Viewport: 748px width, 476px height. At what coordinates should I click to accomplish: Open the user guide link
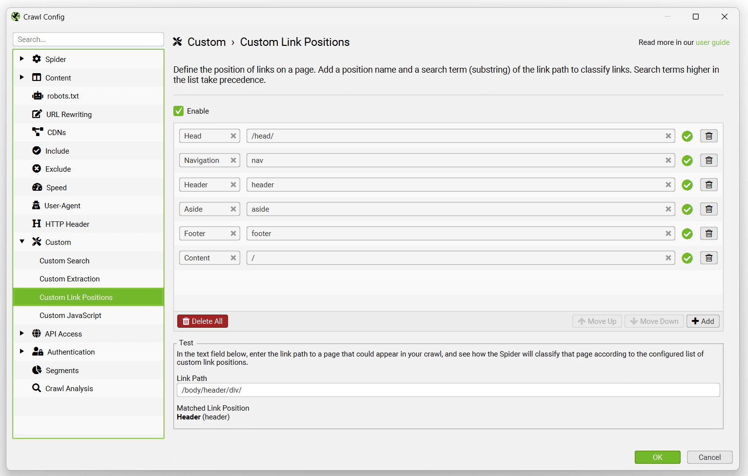coord(713,42)
